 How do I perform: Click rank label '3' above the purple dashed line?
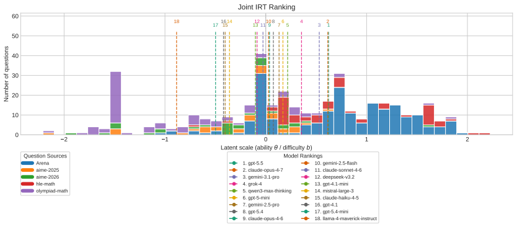pyautogui.click(x=319, y=25)
